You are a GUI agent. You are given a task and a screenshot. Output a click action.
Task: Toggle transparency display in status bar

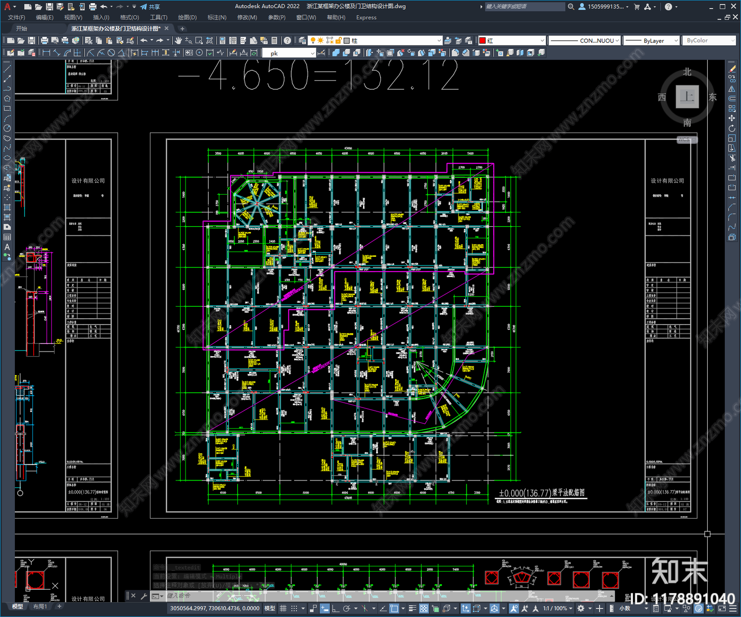[424, 608]
